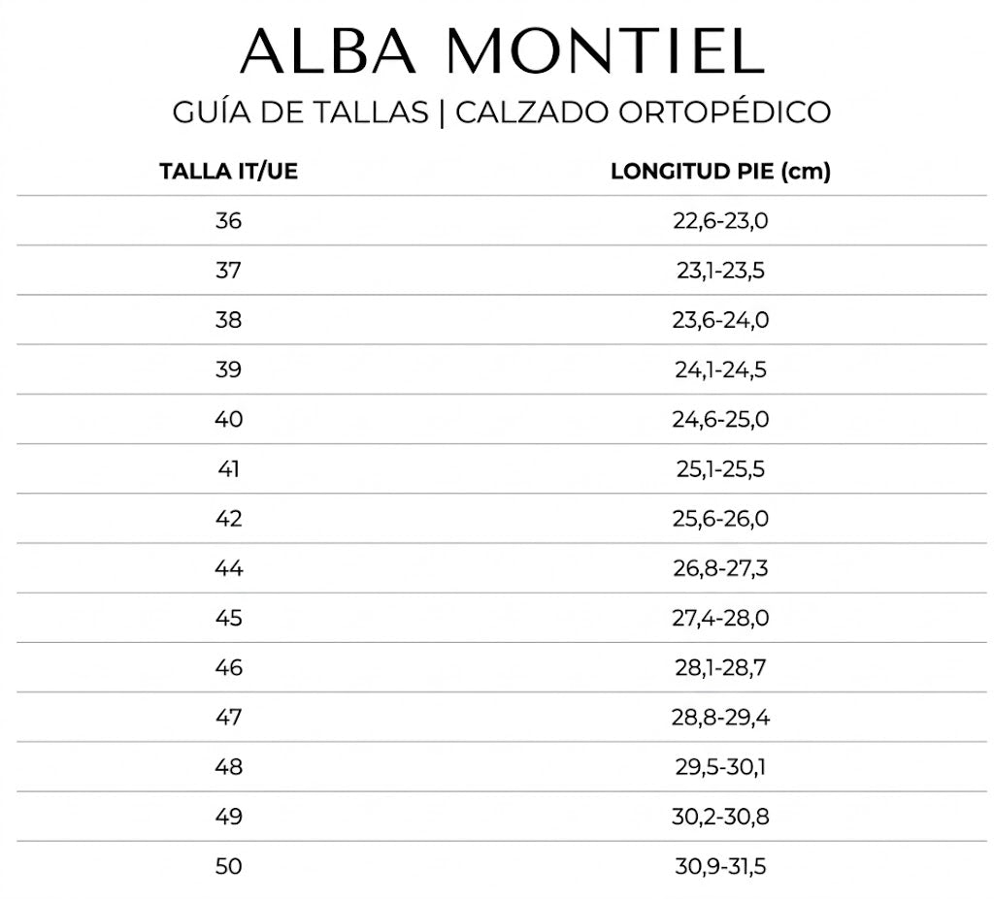This screenshot has height=899, width=994.
Task: Select the 28,1-28,7 length value
Action: click(720, 667)
